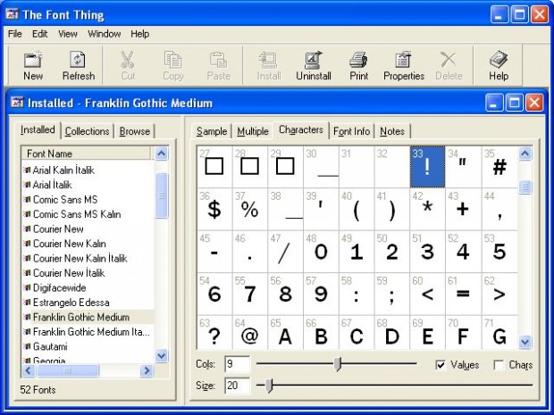Click character grid scroll up arrow
Image resolution: width=554 pixels, height=415 pixels.
tap(525, 154)
